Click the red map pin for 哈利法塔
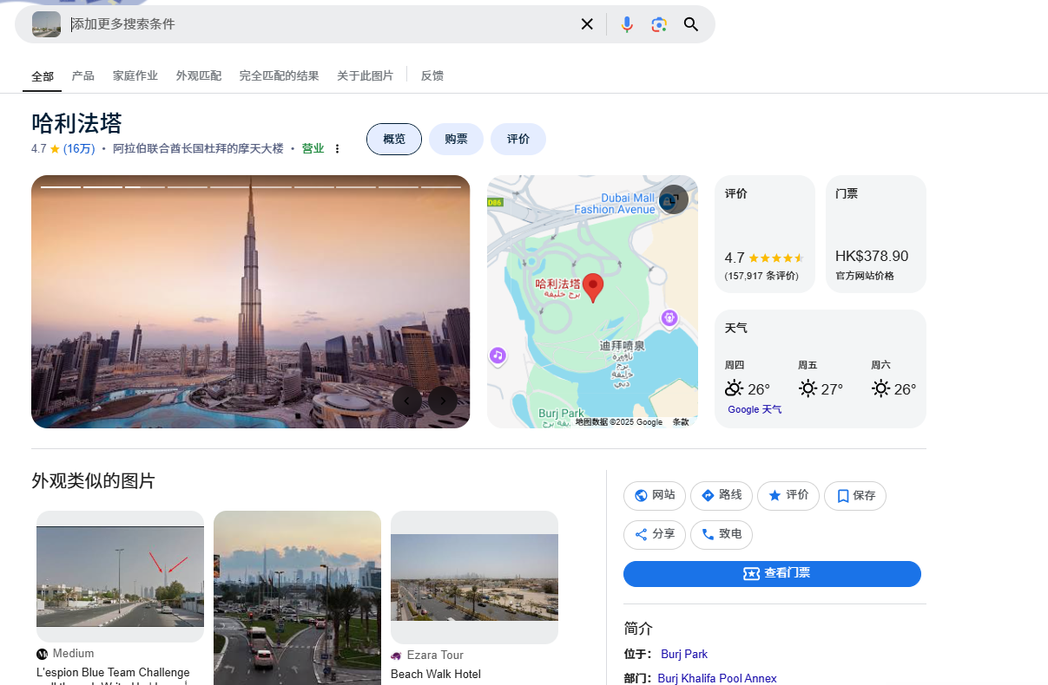 click(x=593, y=287)
